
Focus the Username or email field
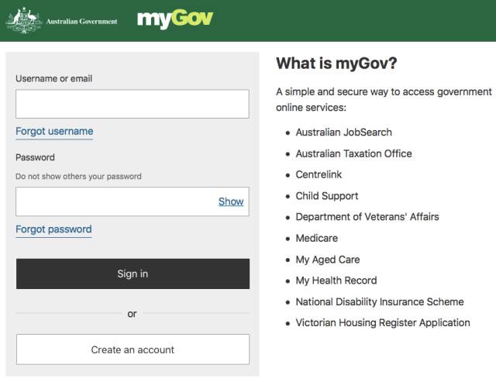click(x=133, y=104)
